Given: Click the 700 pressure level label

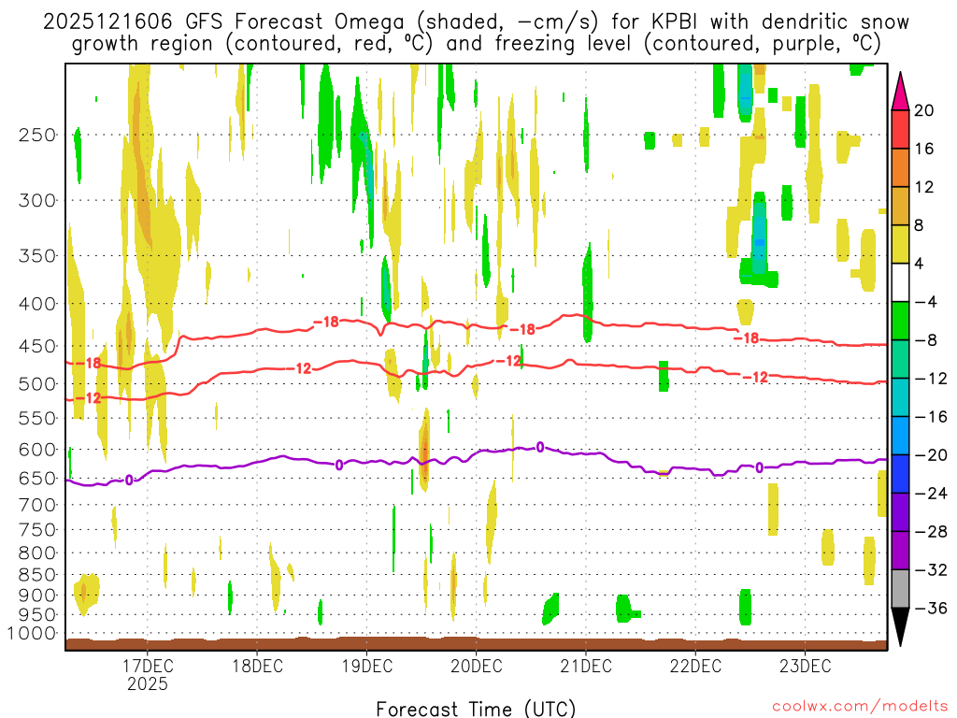Looking at the screenshot, I should pyautogui.click(x=37, y=505).
